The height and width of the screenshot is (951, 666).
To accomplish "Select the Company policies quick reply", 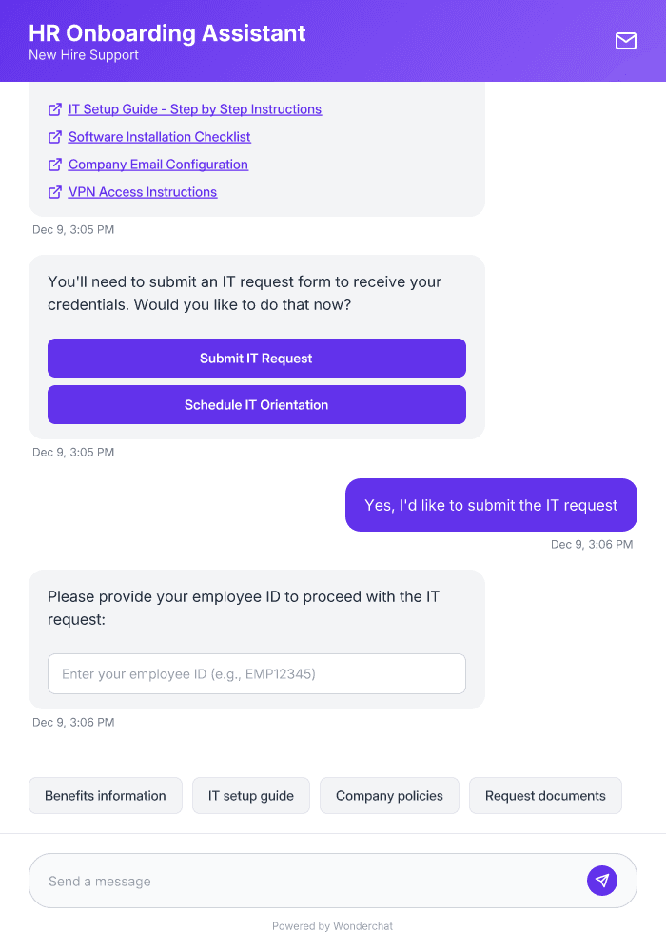I will click(x=389, y=795).
